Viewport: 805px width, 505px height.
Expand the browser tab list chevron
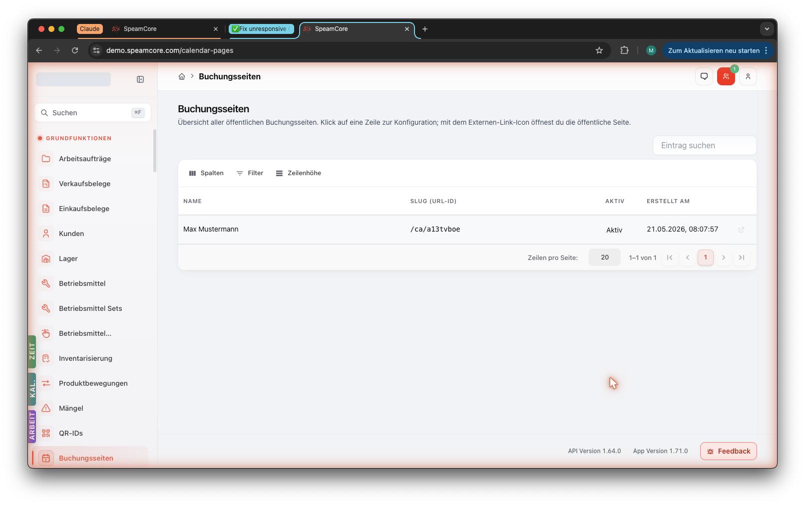coord(767,29)
